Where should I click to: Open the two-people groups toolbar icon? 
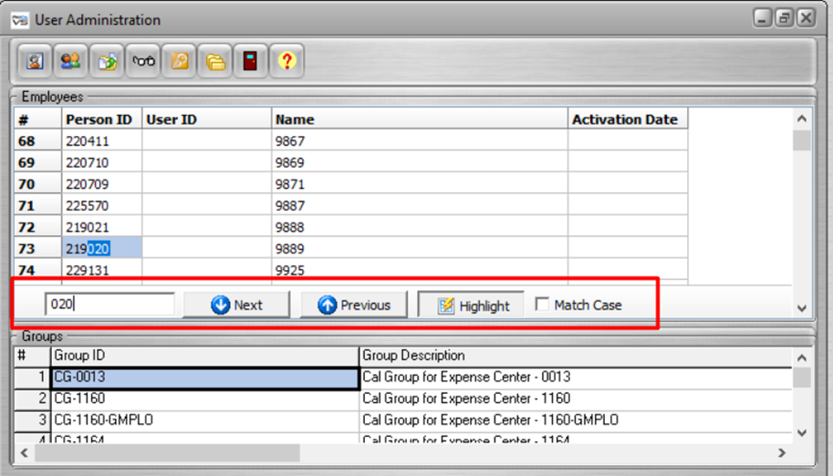tap(70, 61)
